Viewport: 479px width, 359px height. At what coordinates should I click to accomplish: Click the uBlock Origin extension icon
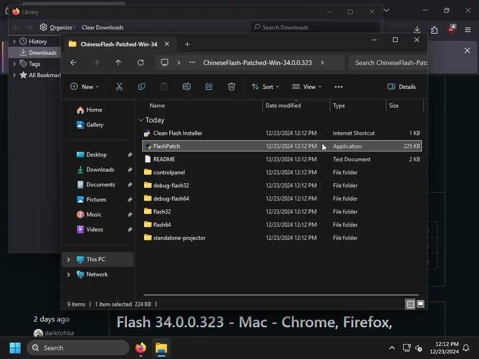[451, 29]
